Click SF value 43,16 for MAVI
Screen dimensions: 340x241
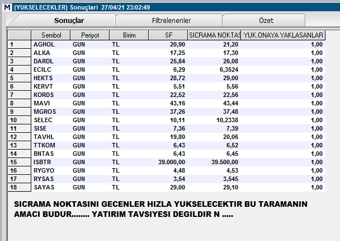[x=177, y=103]
